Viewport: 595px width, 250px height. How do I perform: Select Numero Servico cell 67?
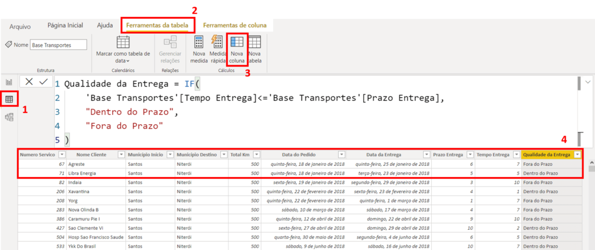tap(42, 164)
